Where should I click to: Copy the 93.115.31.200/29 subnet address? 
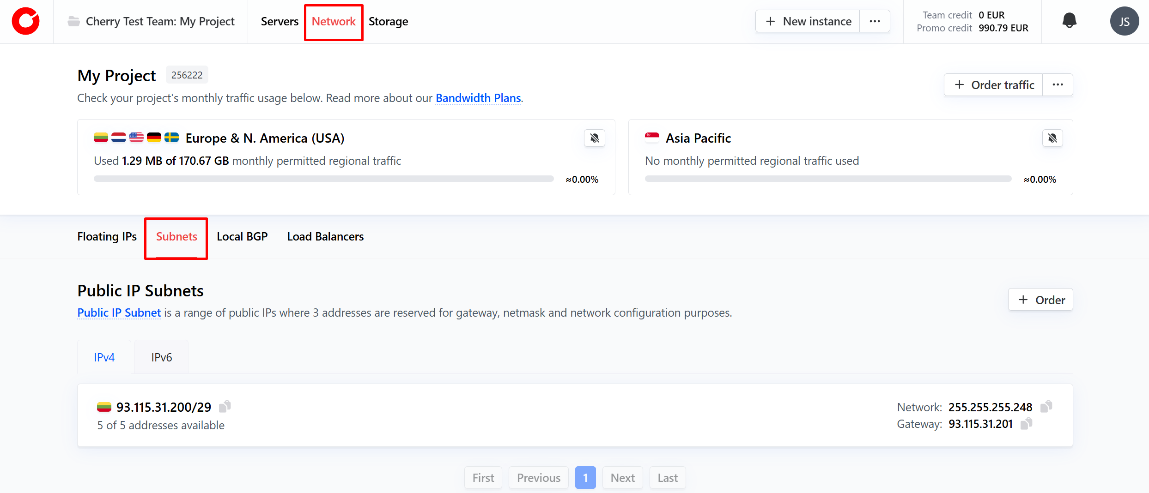pyautogui.click(x=225, y=407)
